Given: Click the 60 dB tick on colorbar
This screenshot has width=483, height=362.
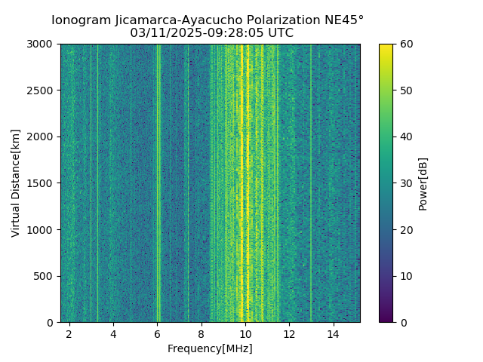Looking at the screenshot, I should point(406,44).
